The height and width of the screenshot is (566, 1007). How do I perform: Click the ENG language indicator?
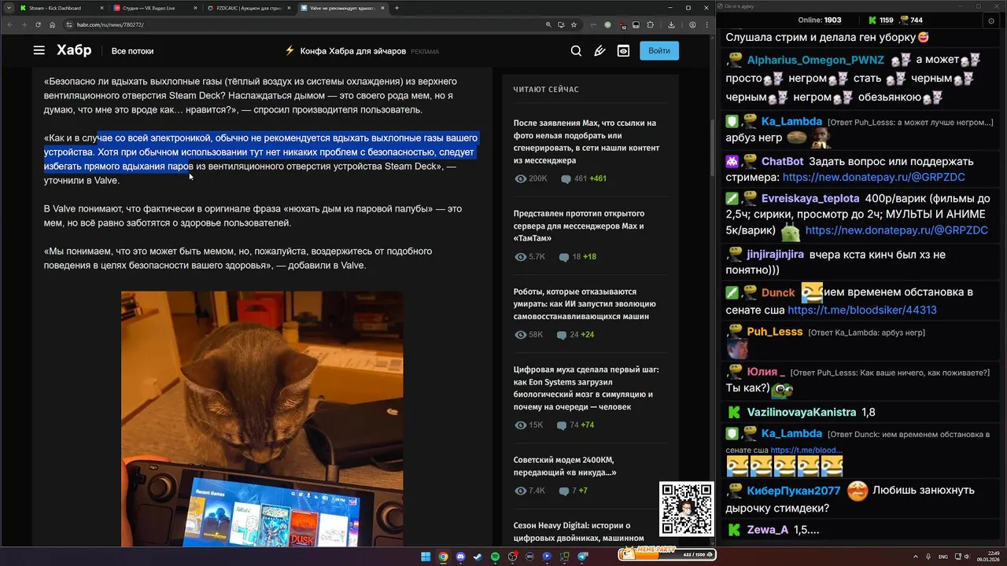tap(943, 557)
